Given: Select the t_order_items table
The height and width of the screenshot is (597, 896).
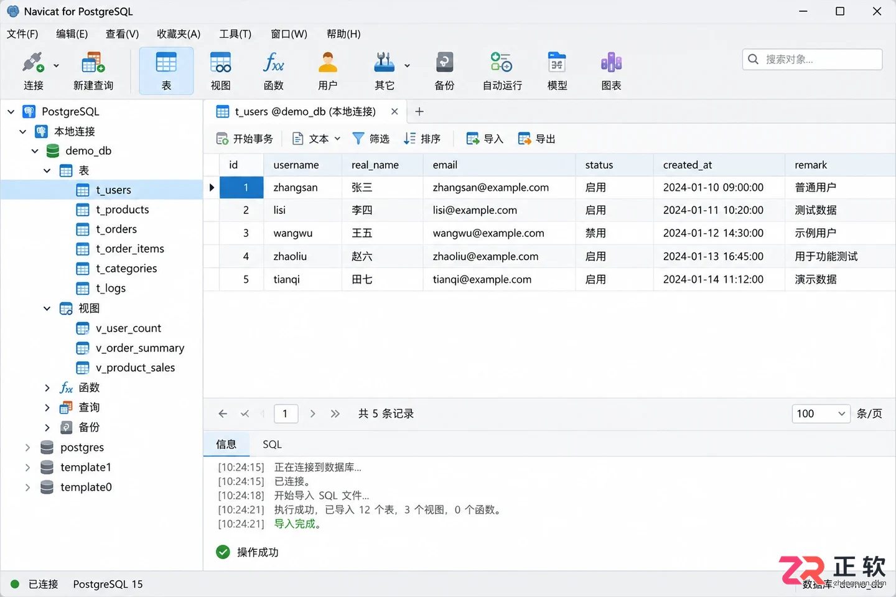Looking at the screenshot, I should (x=129, y=249).
